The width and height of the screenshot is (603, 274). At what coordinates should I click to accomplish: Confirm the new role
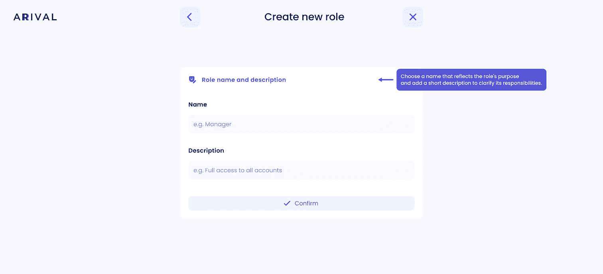(x=301, y=203)
